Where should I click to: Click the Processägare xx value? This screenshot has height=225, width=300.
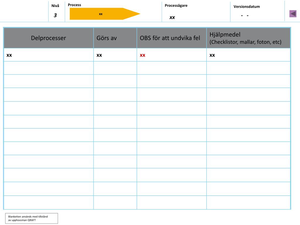[x=172, y=17]
